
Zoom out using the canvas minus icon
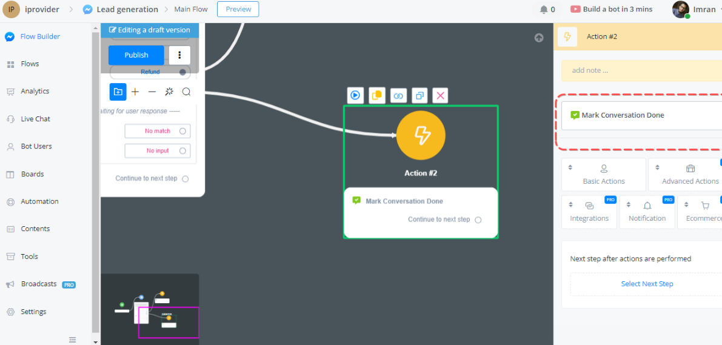tap(152, 92)
